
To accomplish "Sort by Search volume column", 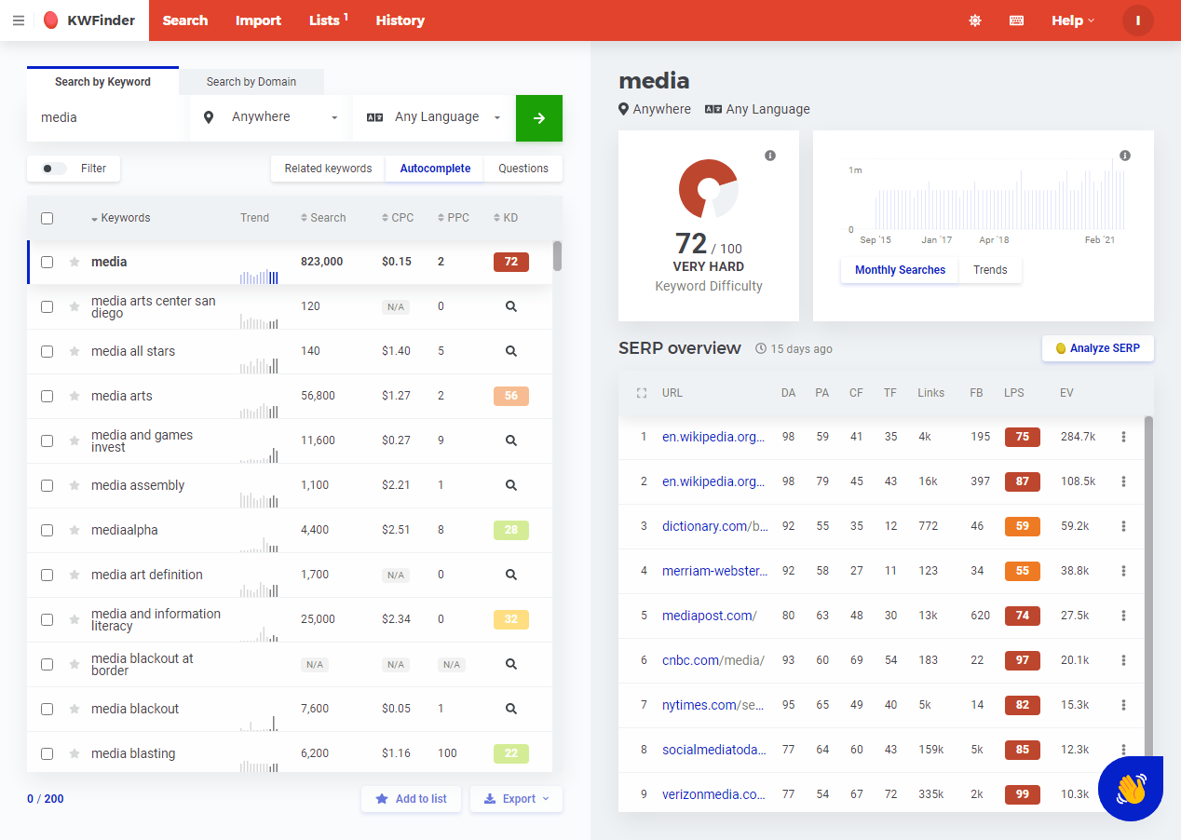I will pos(323,218).
